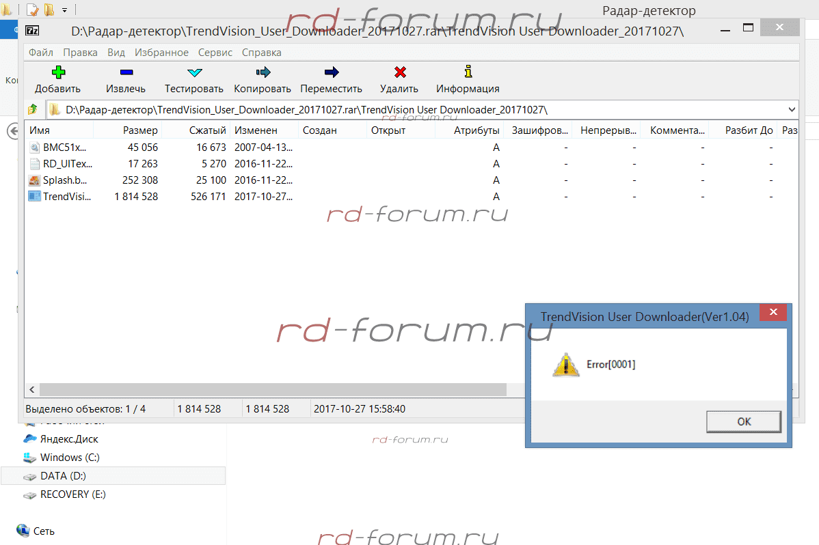Open the Файл menu
The height and width of the screenshot is (545, 819).
click(x=41, y=52)
